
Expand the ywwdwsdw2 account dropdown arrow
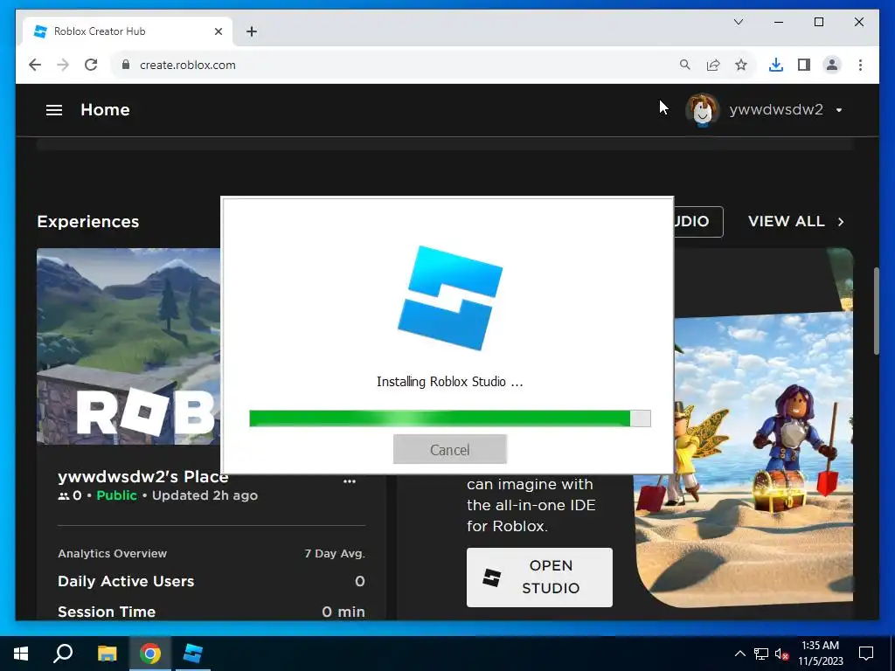click(x=839, y=110)
